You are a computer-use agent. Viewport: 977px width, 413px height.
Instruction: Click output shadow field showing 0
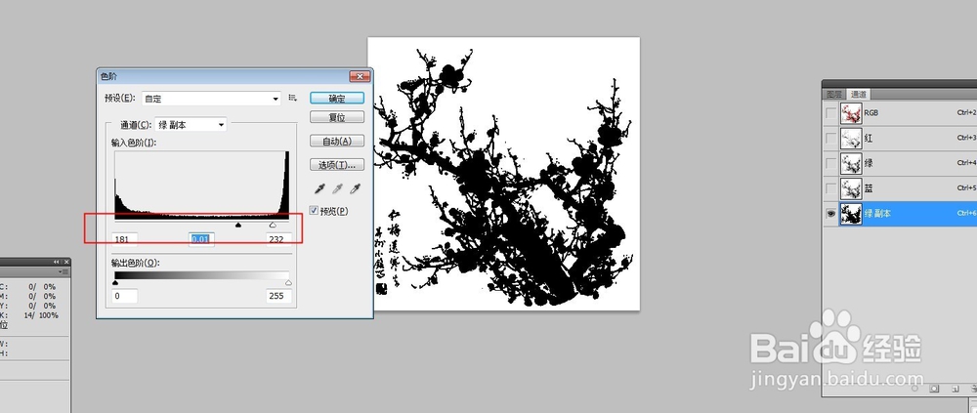[x=125, y=296]
